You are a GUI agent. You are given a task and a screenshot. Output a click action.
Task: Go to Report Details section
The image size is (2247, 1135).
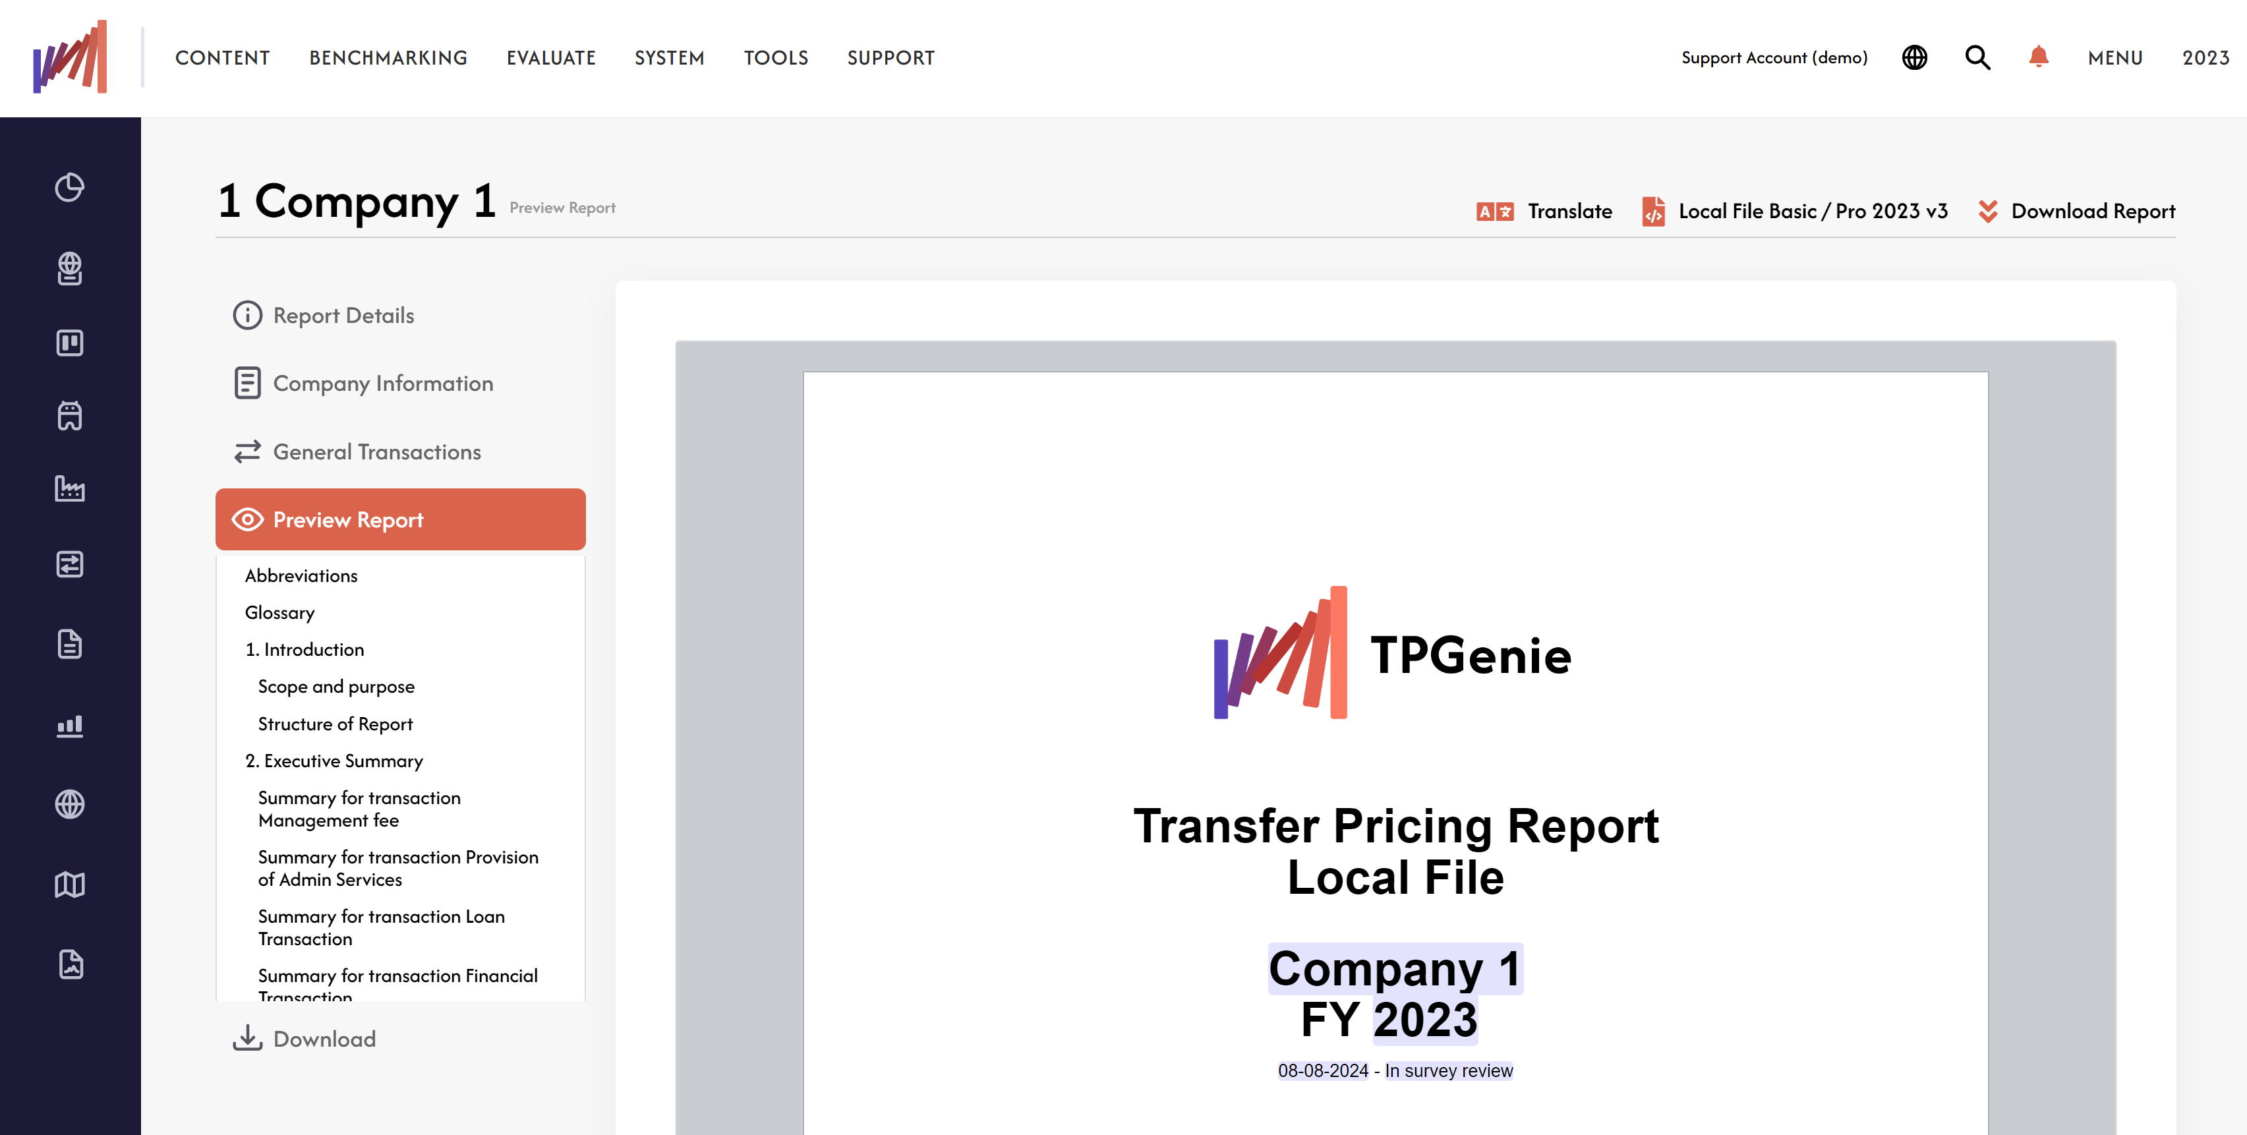pyautogui.click(x=343, y=315)
